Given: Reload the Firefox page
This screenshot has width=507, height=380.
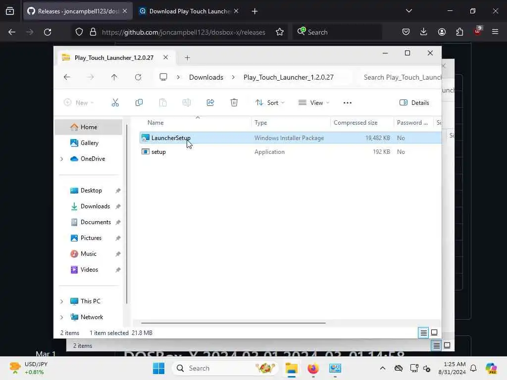Looking at the screenshot, I should pyautogui.click(x=48, y=32).
